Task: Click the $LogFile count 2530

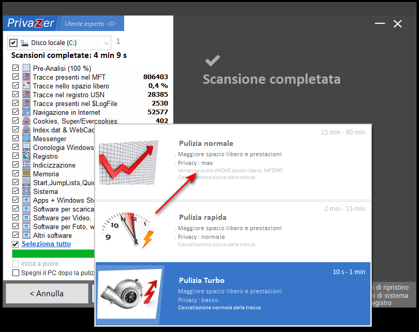Action: [x=160, y=103]
